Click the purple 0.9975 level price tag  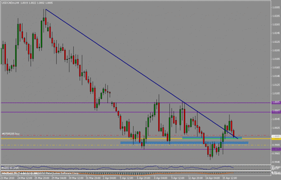tap(276, 149)
